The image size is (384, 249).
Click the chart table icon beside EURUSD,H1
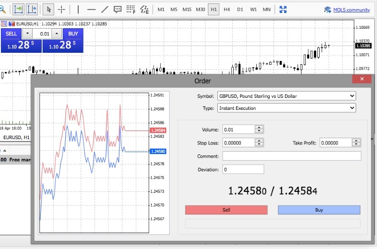(x=4, y=24)
